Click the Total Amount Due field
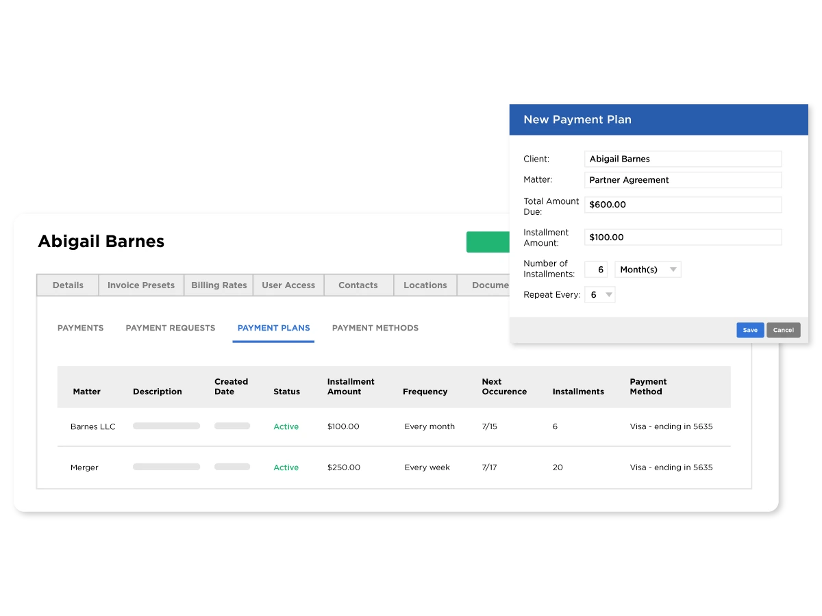The width and height of the screenshot is (822, 616). tap(682, 205)
